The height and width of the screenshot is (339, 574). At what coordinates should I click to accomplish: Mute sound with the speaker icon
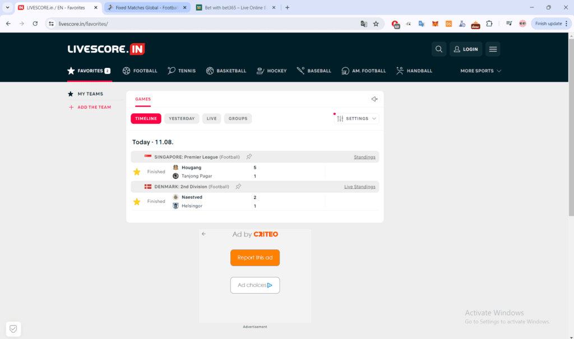click(x=374, y=99)
